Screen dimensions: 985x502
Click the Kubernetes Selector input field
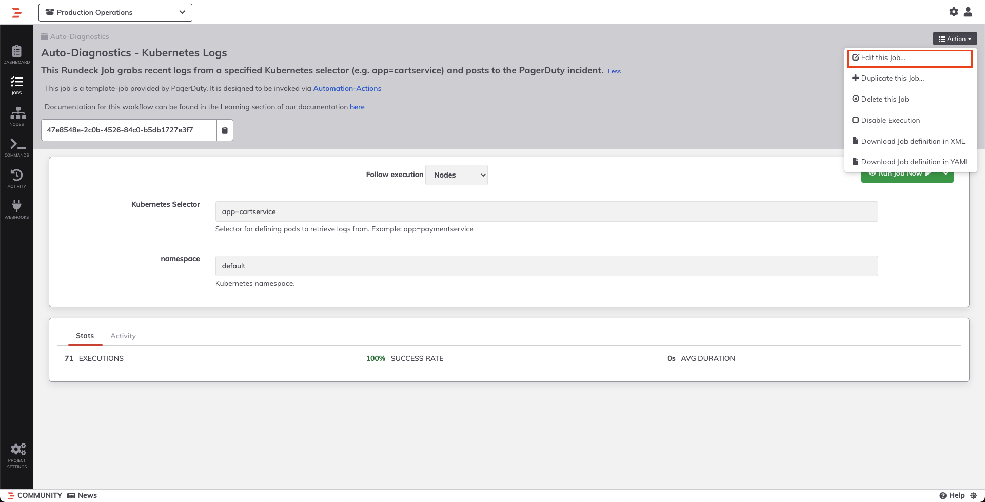point(546,211)
